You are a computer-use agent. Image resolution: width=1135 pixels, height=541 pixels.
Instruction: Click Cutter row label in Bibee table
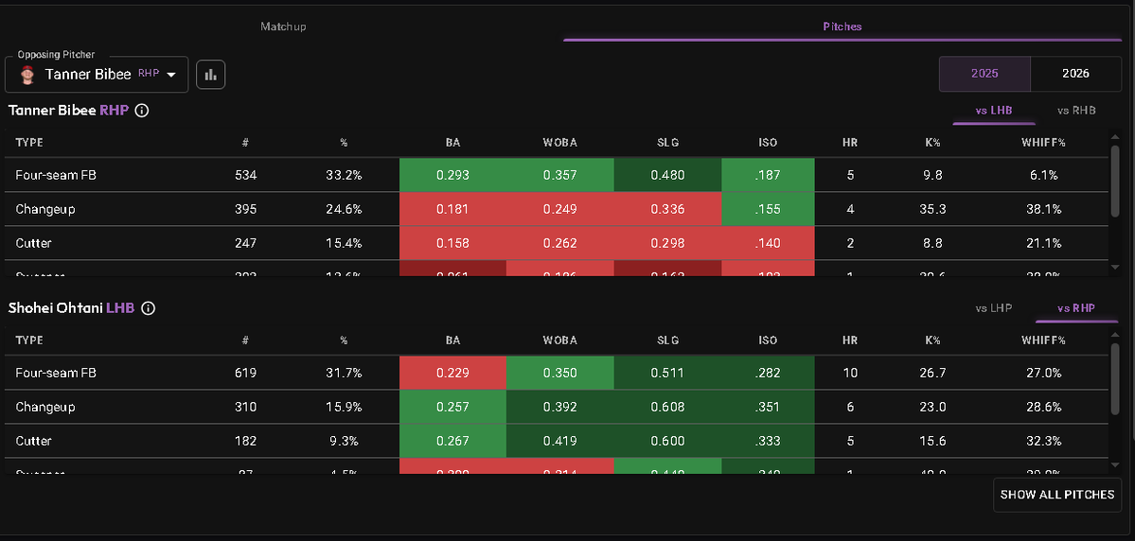coord(33,243)
